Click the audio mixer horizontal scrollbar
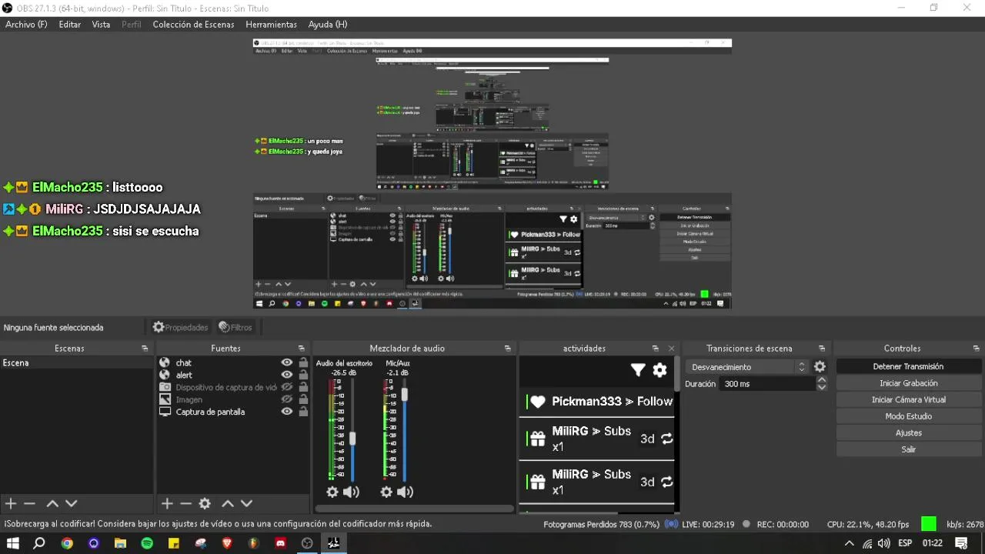 (x=415, y=509)
